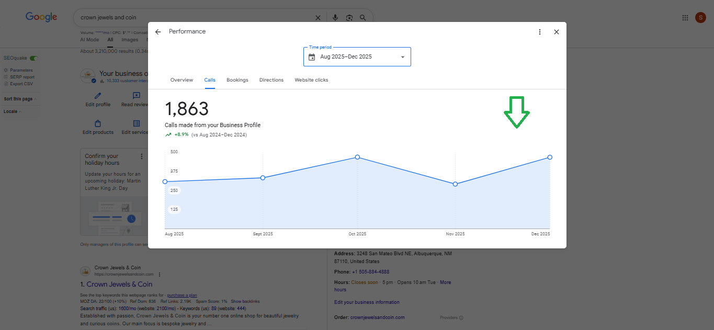
Task: Open the Google apps grid
Action: (685, 18)
